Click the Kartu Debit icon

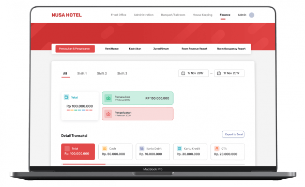coord(142,148)
